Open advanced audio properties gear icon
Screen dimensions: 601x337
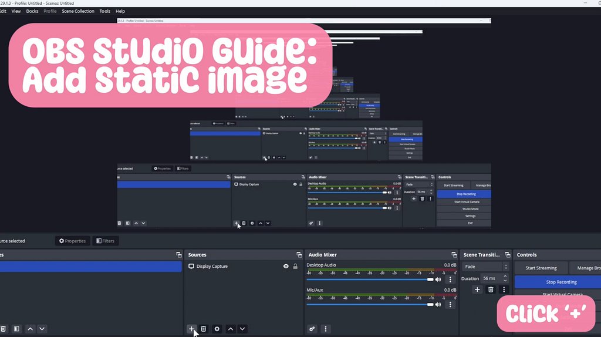(312, 329)
